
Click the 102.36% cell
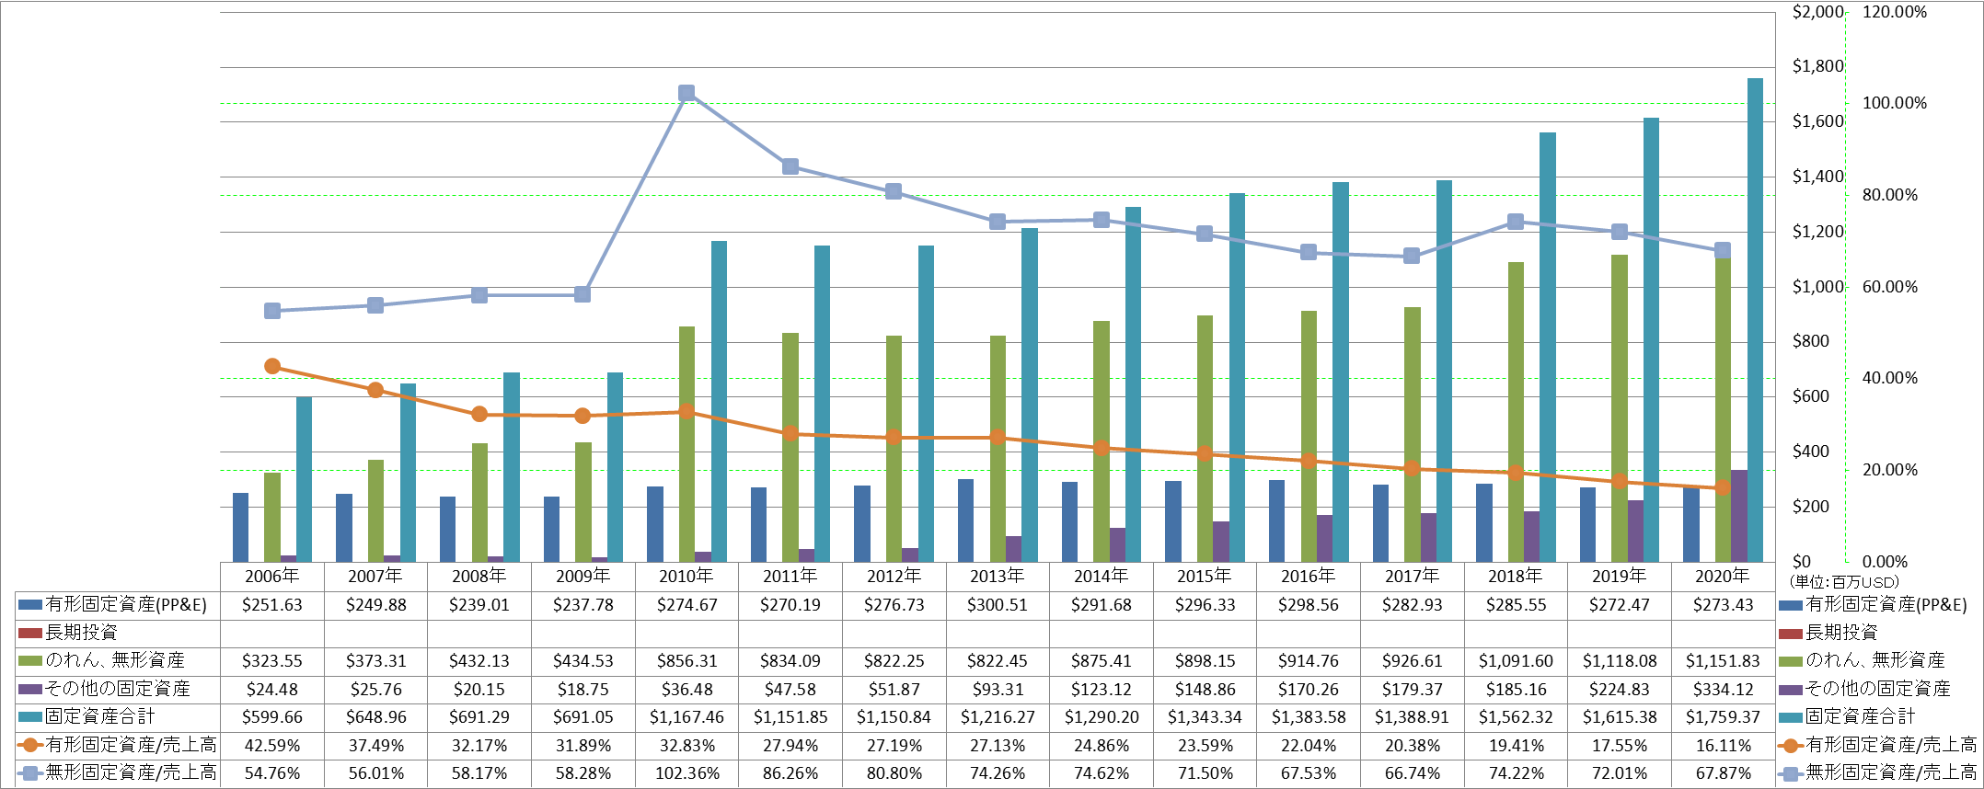pos(686,773)
